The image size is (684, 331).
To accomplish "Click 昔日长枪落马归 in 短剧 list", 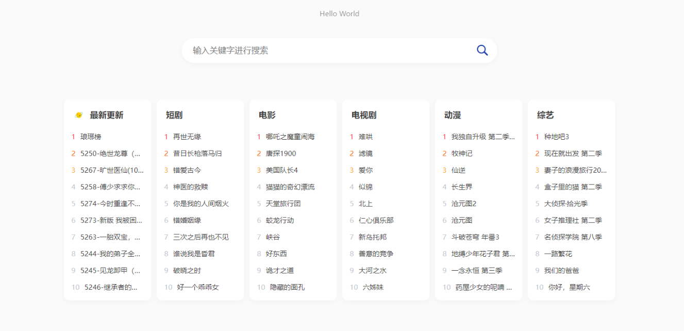I will click(197, 153).
